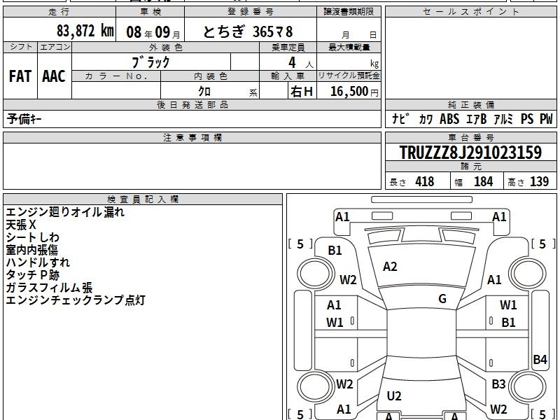Click the 車台番号 header
Screen dimensions: 560x420
coord(471,137)
